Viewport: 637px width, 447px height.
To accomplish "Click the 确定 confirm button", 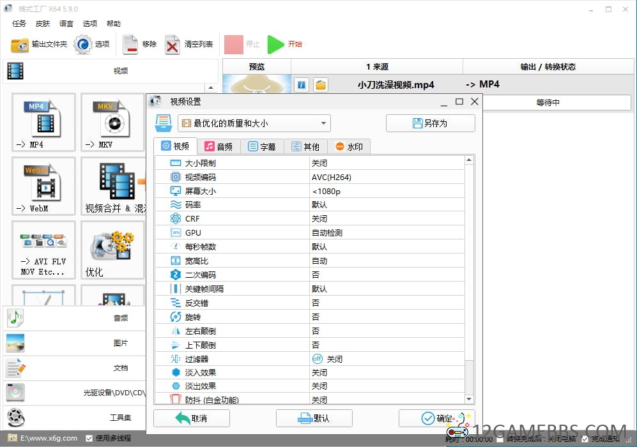I will tap(437, 418).
